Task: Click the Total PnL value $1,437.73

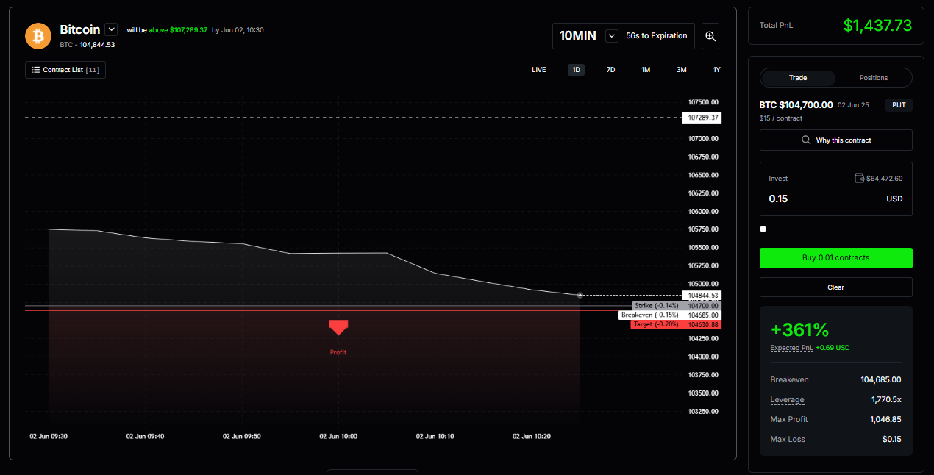Action: (x=877, y=26)
